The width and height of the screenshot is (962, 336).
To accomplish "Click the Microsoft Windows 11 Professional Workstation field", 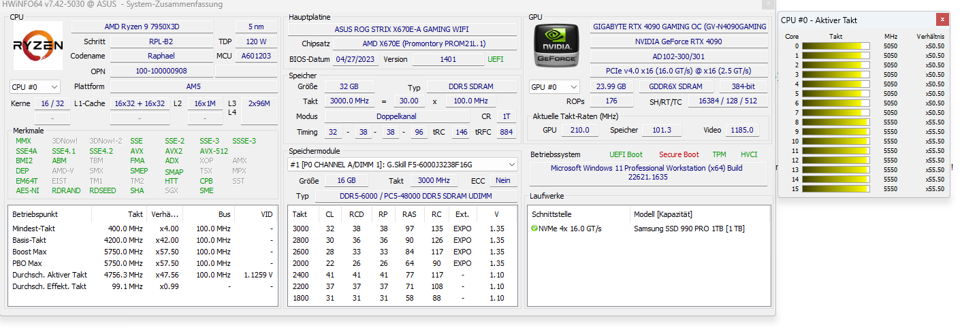I will [647, 173].
